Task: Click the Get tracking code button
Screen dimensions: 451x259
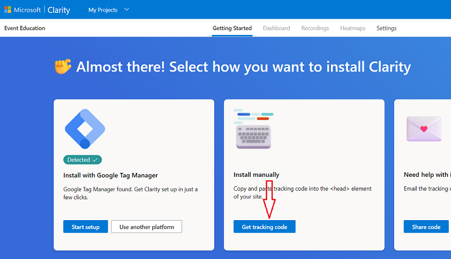Action: [x=264, y=226]
